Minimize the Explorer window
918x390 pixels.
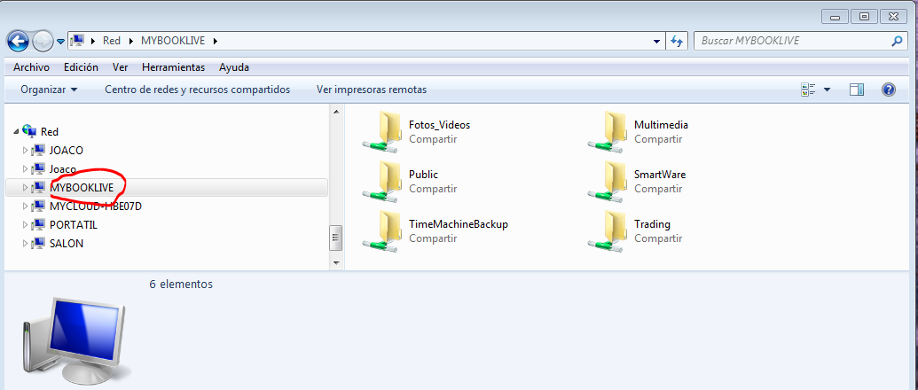[x=836, y=16]
